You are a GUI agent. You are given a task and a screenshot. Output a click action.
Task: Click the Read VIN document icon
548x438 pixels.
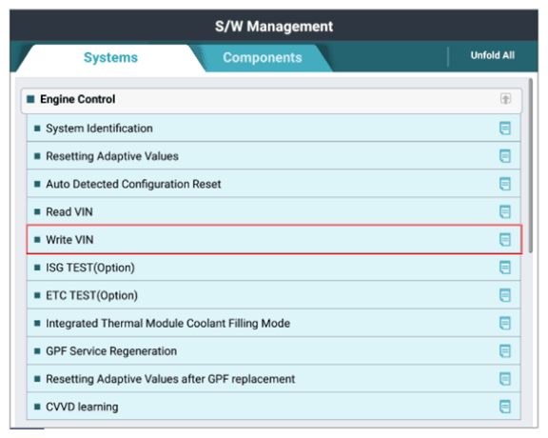[504, 211]
